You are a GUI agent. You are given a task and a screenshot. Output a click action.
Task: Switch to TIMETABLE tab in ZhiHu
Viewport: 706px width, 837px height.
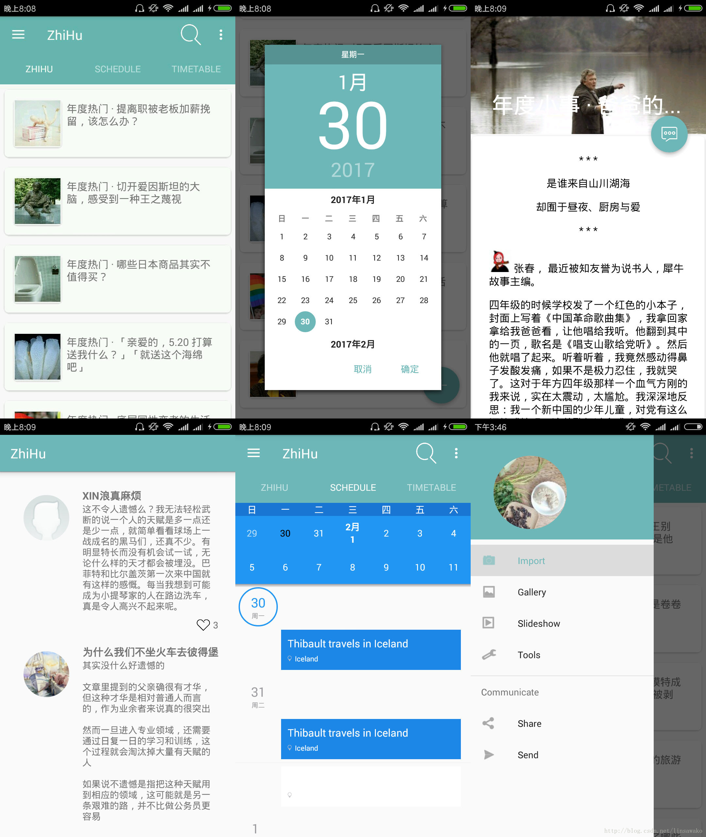pos(196,69)
